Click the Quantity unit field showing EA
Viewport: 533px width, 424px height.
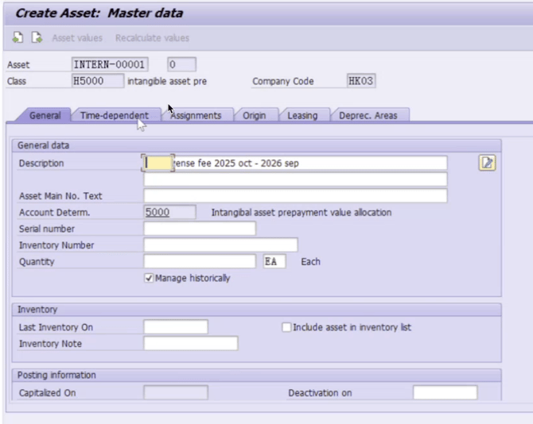pos(274,261)
